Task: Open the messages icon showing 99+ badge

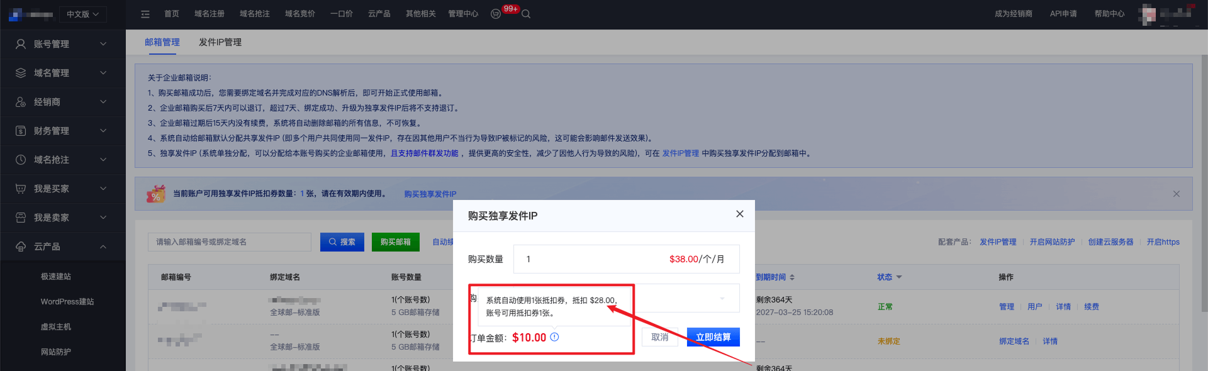Action: pyautogui.click(x=496, y=14)
